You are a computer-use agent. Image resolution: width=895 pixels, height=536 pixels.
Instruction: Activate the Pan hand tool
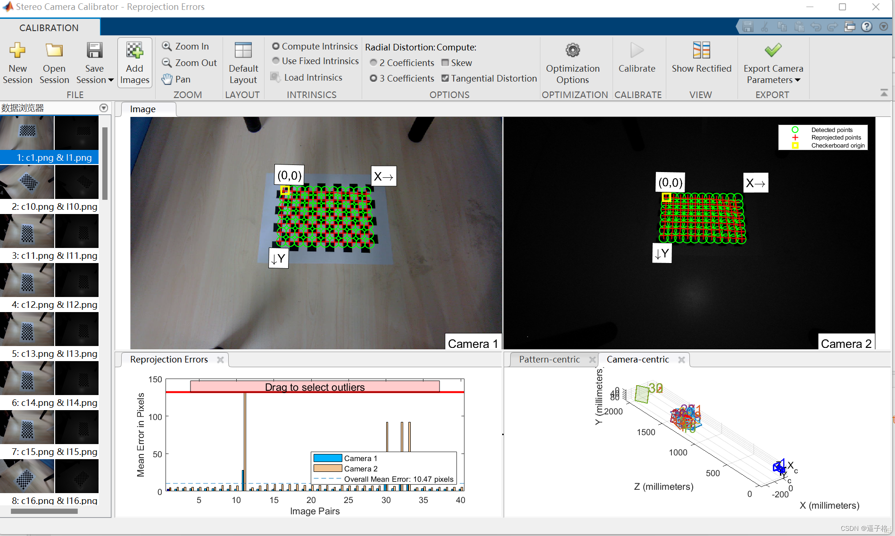[176, 79]
